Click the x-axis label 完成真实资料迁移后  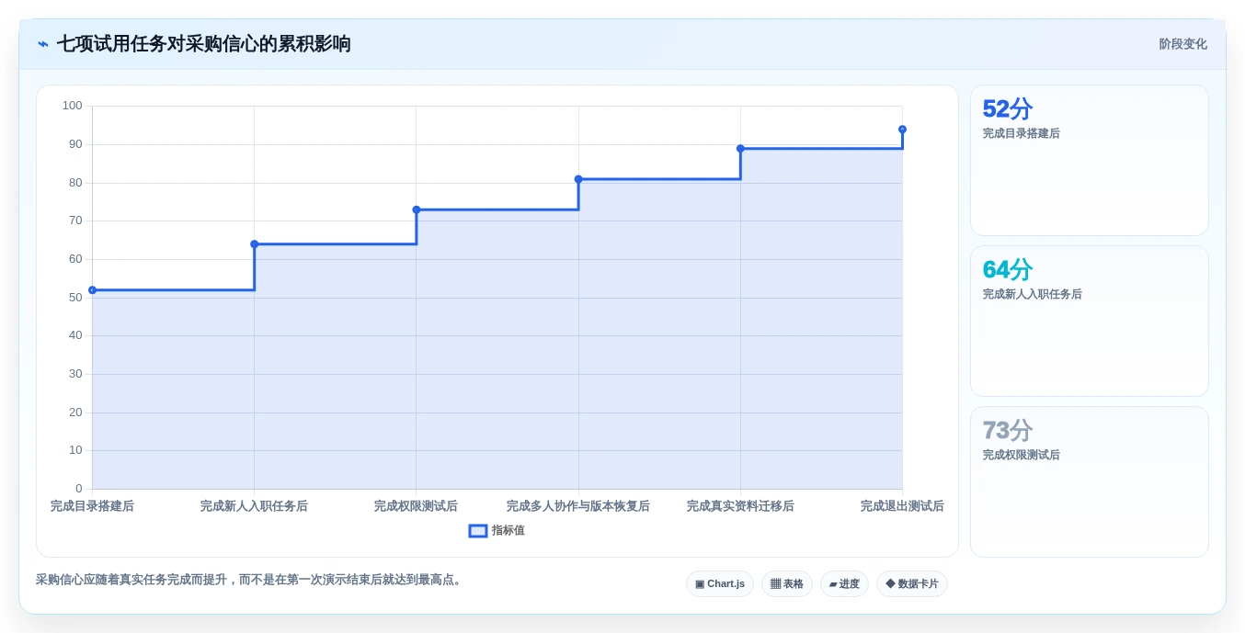click(740, 506)
